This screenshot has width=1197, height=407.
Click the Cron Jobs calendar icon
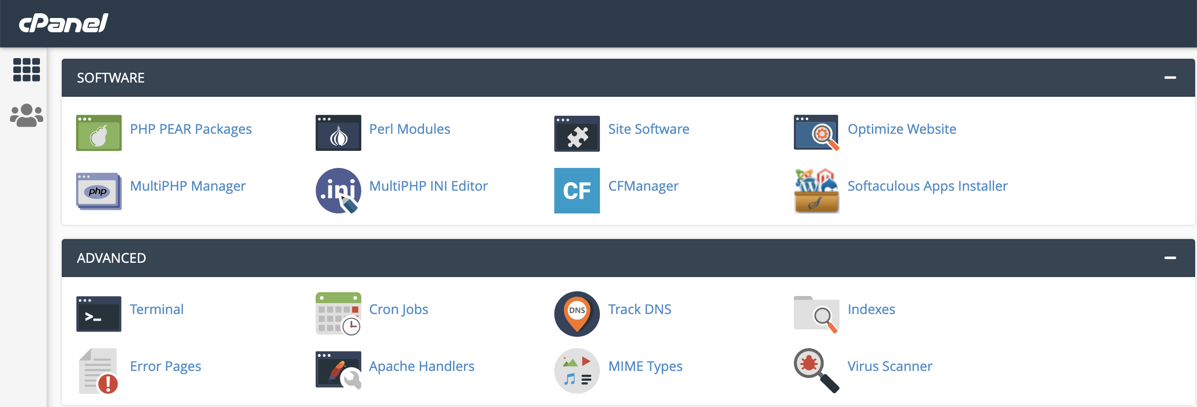coord(338,314)
